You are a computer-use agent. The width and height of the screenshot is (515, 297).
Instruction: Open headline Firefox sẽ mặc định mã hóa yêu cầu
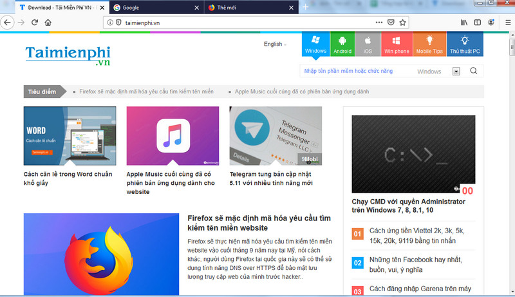coord(259,223)
